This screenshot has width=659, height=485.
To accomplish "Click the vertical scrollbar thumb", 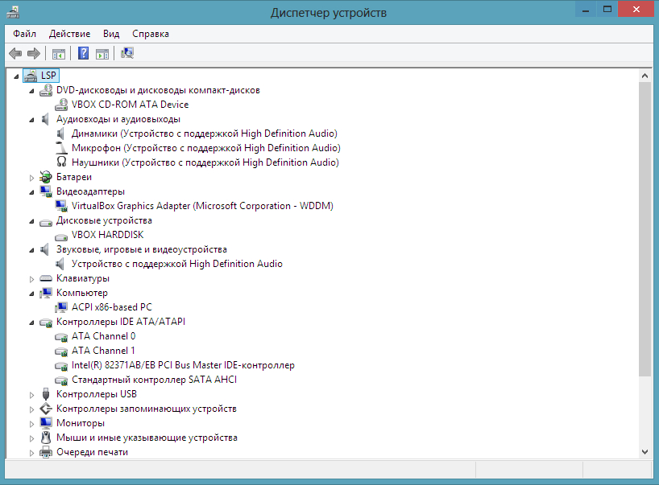I will click(x=644, y=229).
